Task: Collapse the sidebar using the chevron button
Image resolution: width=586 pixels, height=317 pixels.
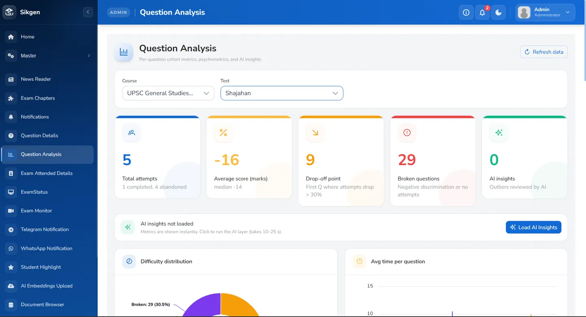Action: [x=88, y=12]
